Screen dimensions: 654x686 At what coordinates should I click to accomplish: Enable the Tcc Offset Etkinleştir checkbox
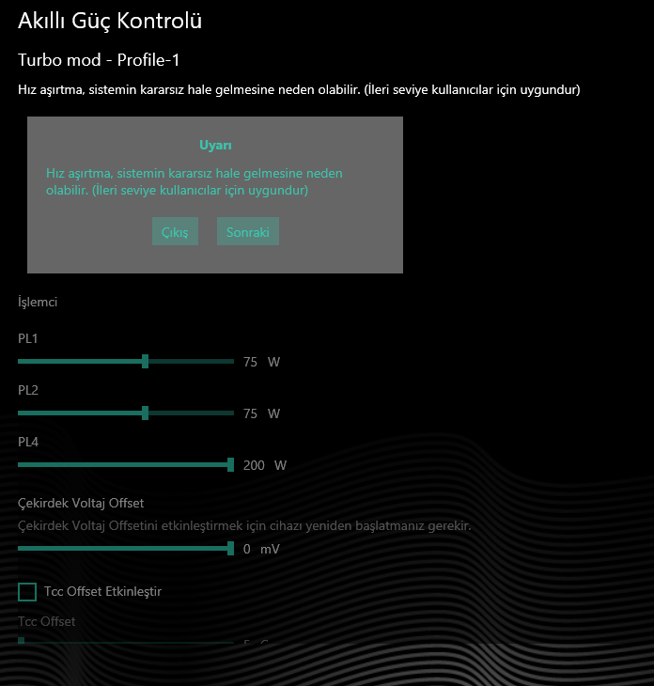[x=27, y=592]
